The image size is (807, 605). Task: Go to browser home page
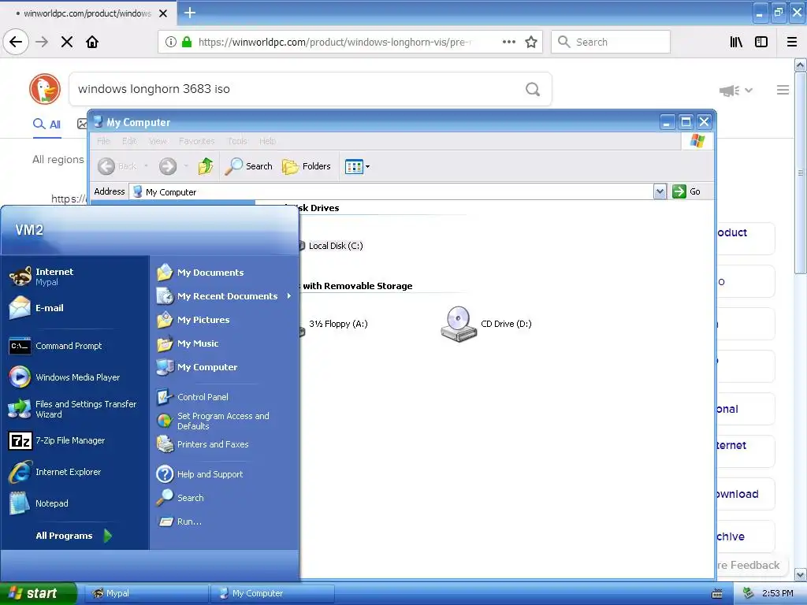click(x=92, y=42)
